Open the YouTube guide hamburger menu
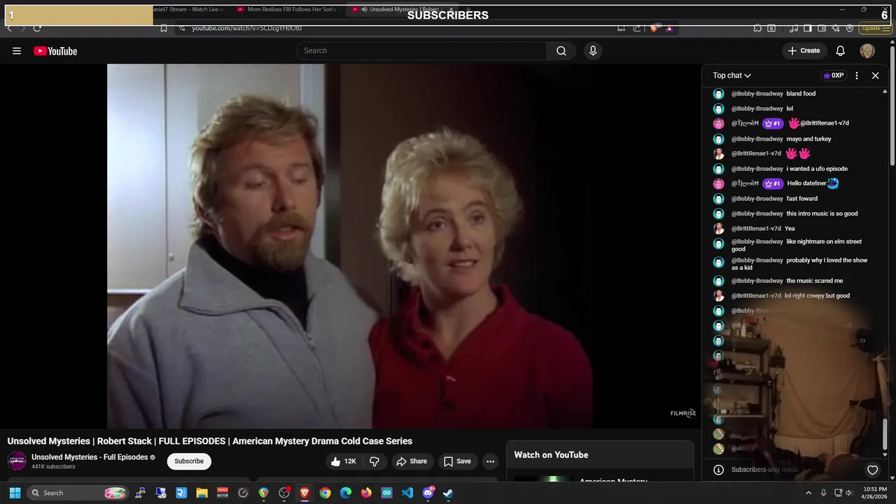 [x=17, y=51]
